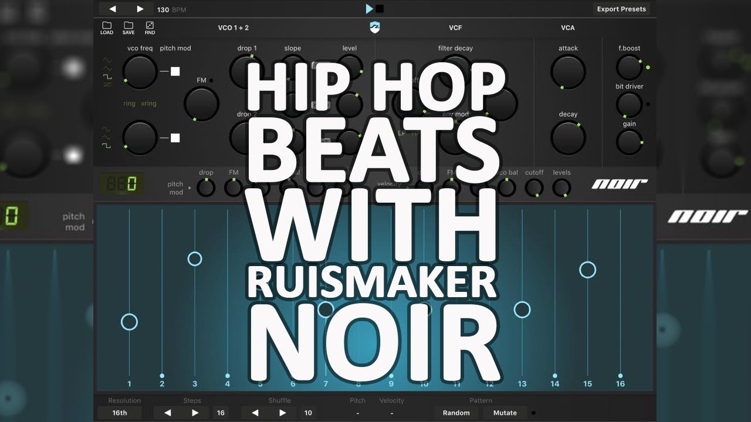
Task: Click the Mutate pattern button
Action: point(505,413)
